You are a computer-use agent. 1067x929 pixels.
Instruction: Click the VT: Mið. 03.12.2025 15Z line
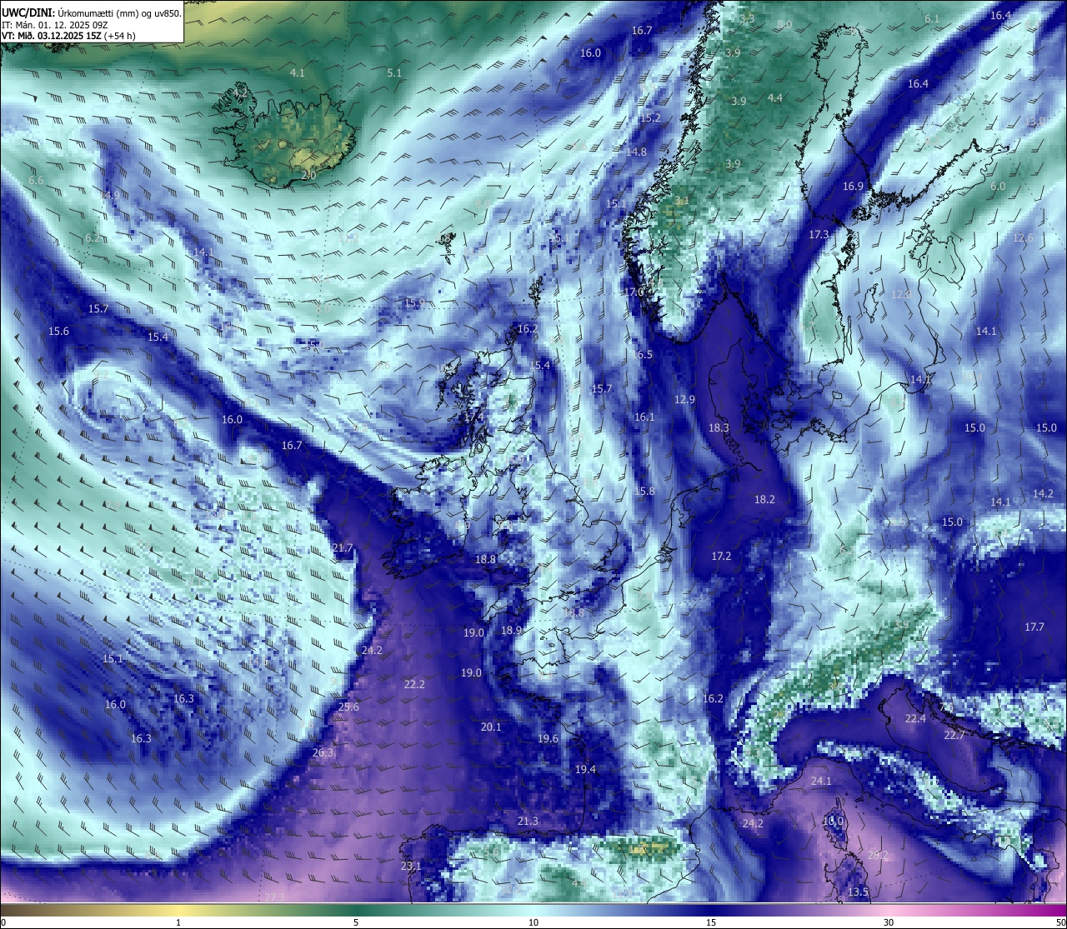pyautogui.click(x=68, y=36)
